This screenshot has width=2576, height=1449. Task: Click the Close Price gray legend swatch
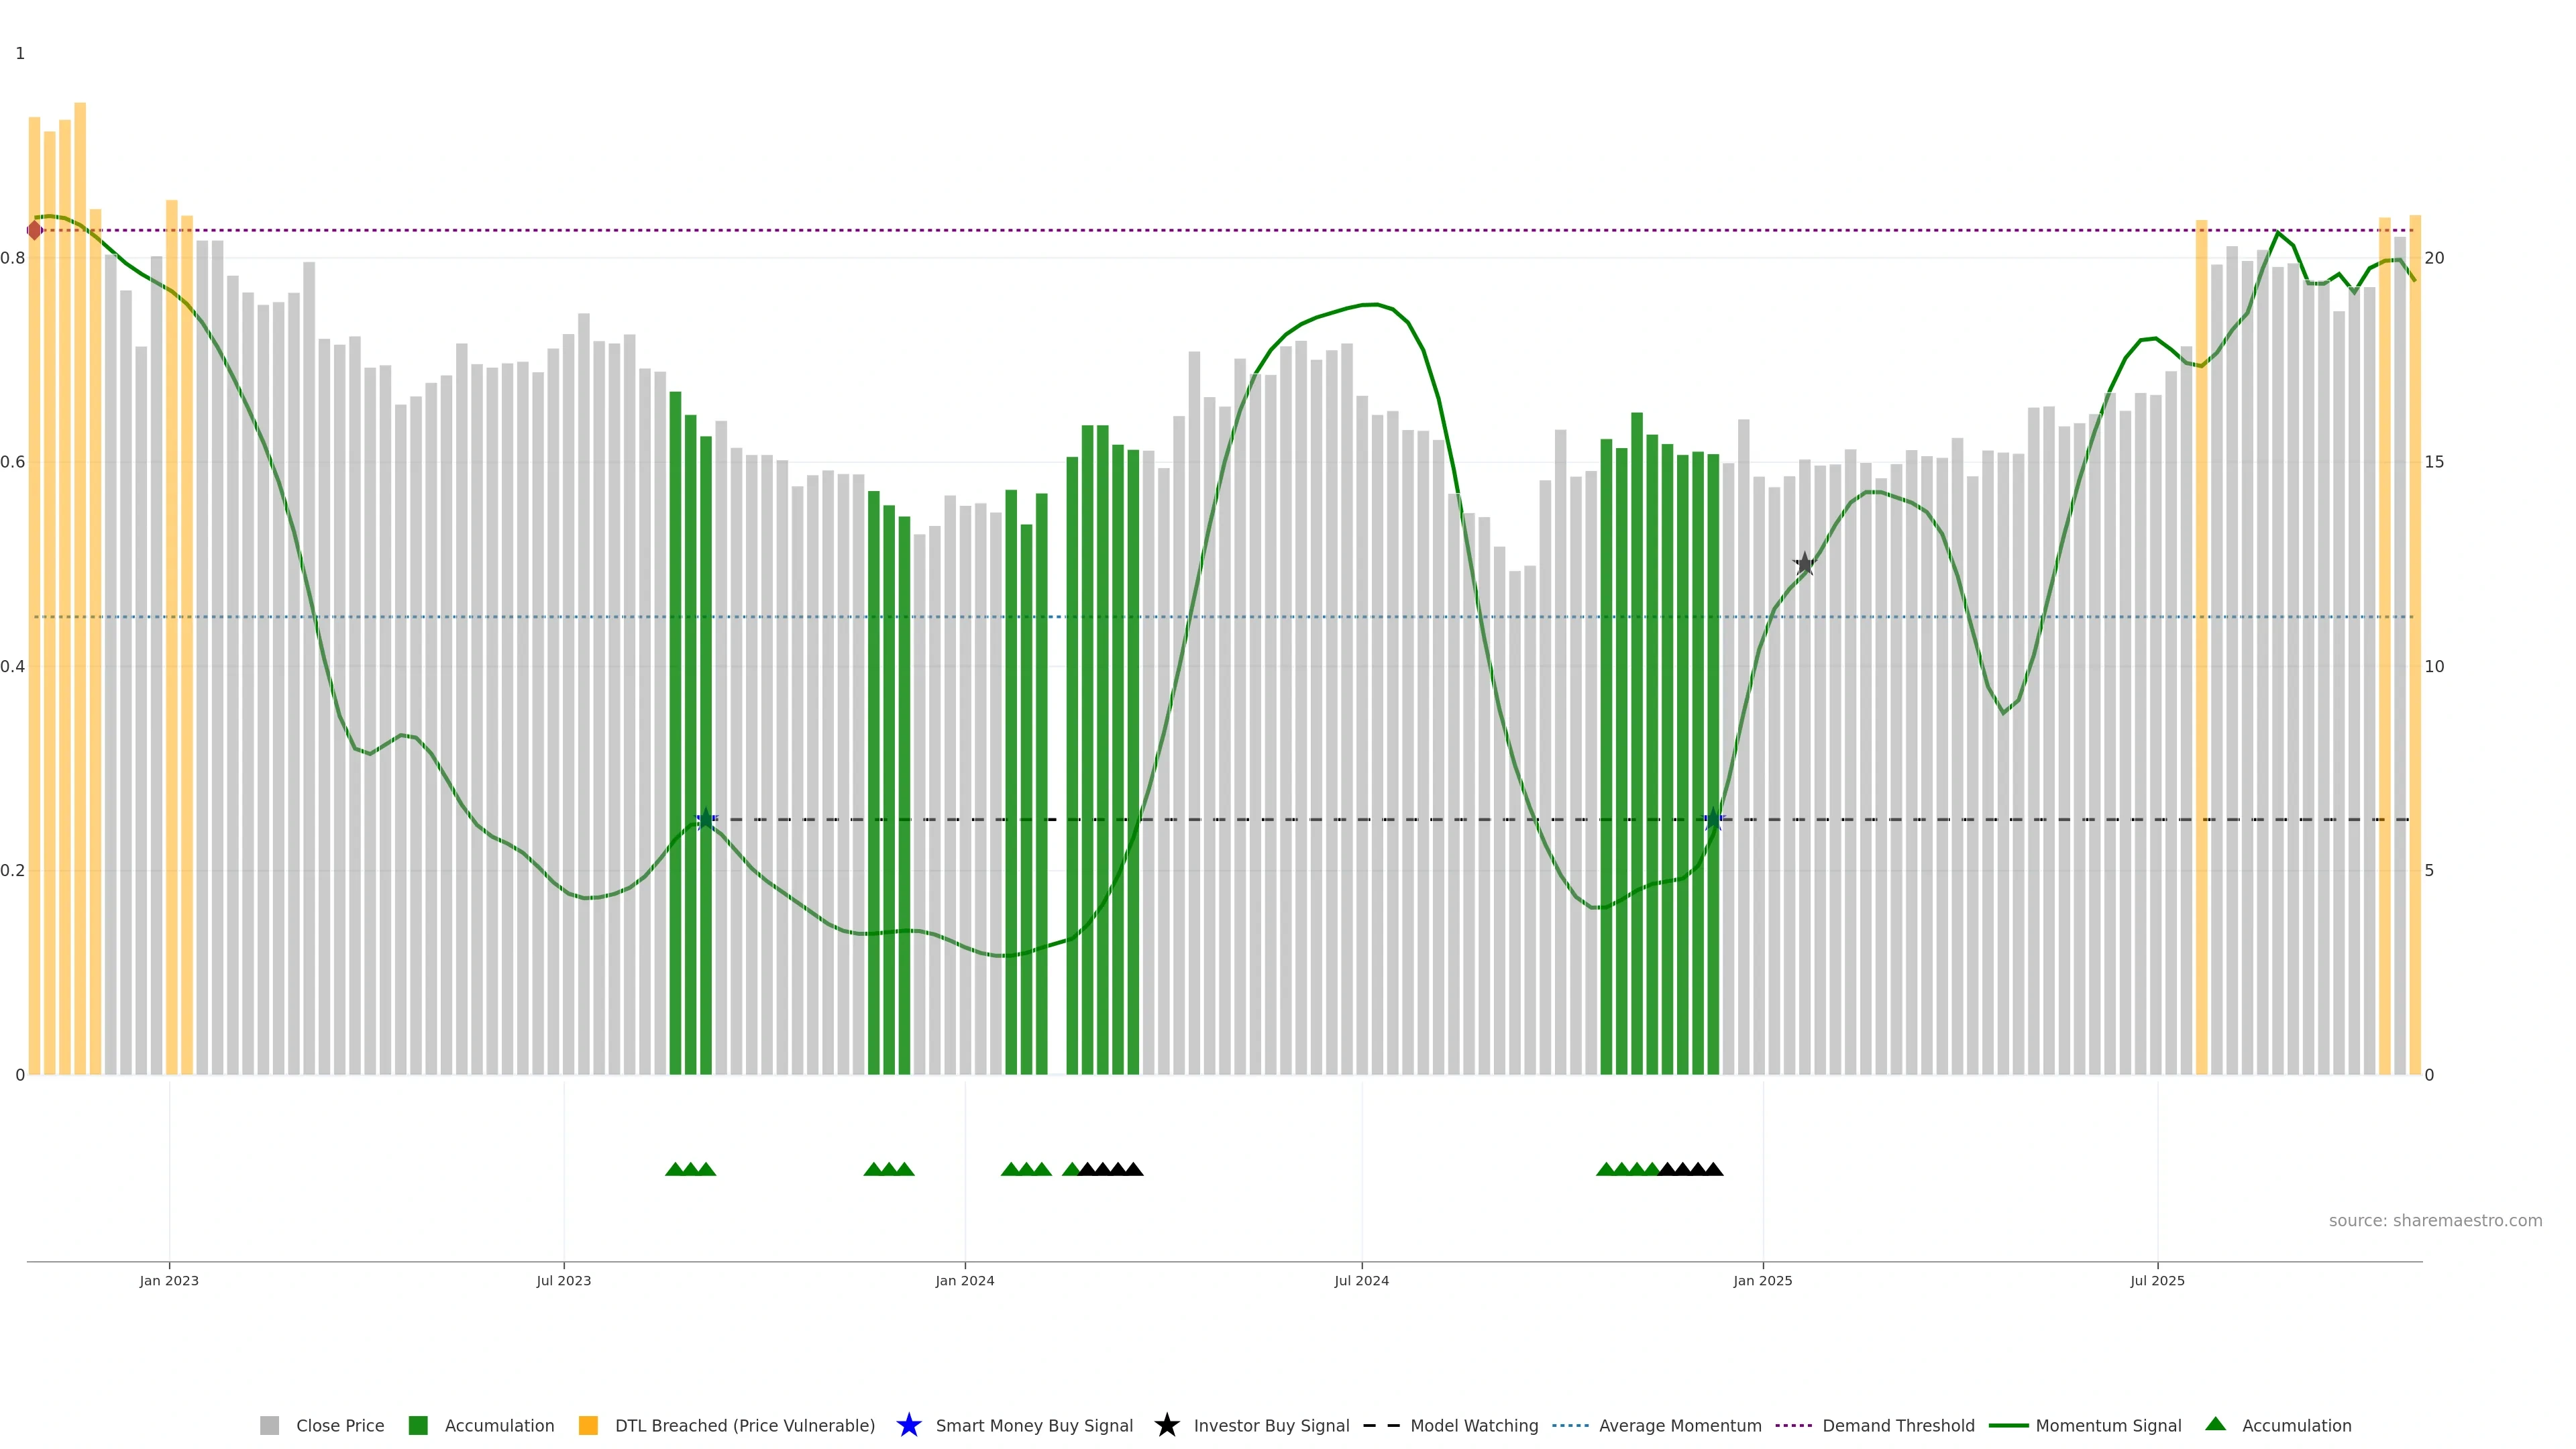point(269,1426)
